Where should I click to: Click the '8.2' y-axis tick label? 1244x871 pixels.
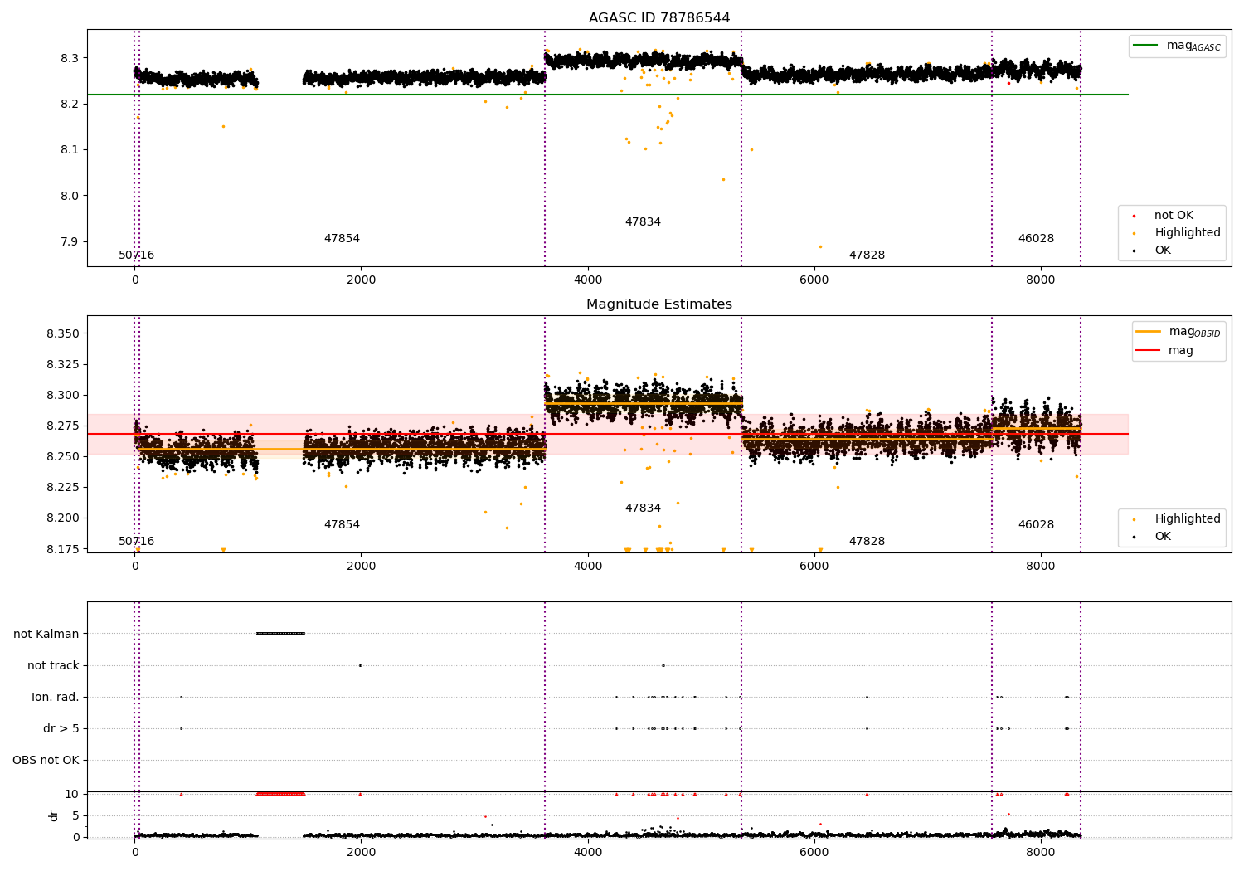70,104
